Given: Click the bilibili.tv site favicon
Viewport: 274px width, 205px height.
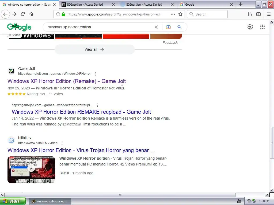Looking at the screenshot, I should coord(11,140).
